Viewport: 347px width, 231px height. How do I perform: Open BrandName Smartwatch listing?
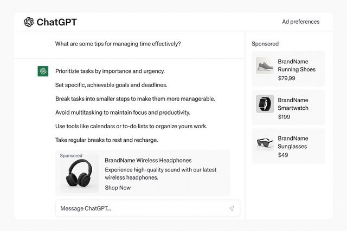(293, 104)
